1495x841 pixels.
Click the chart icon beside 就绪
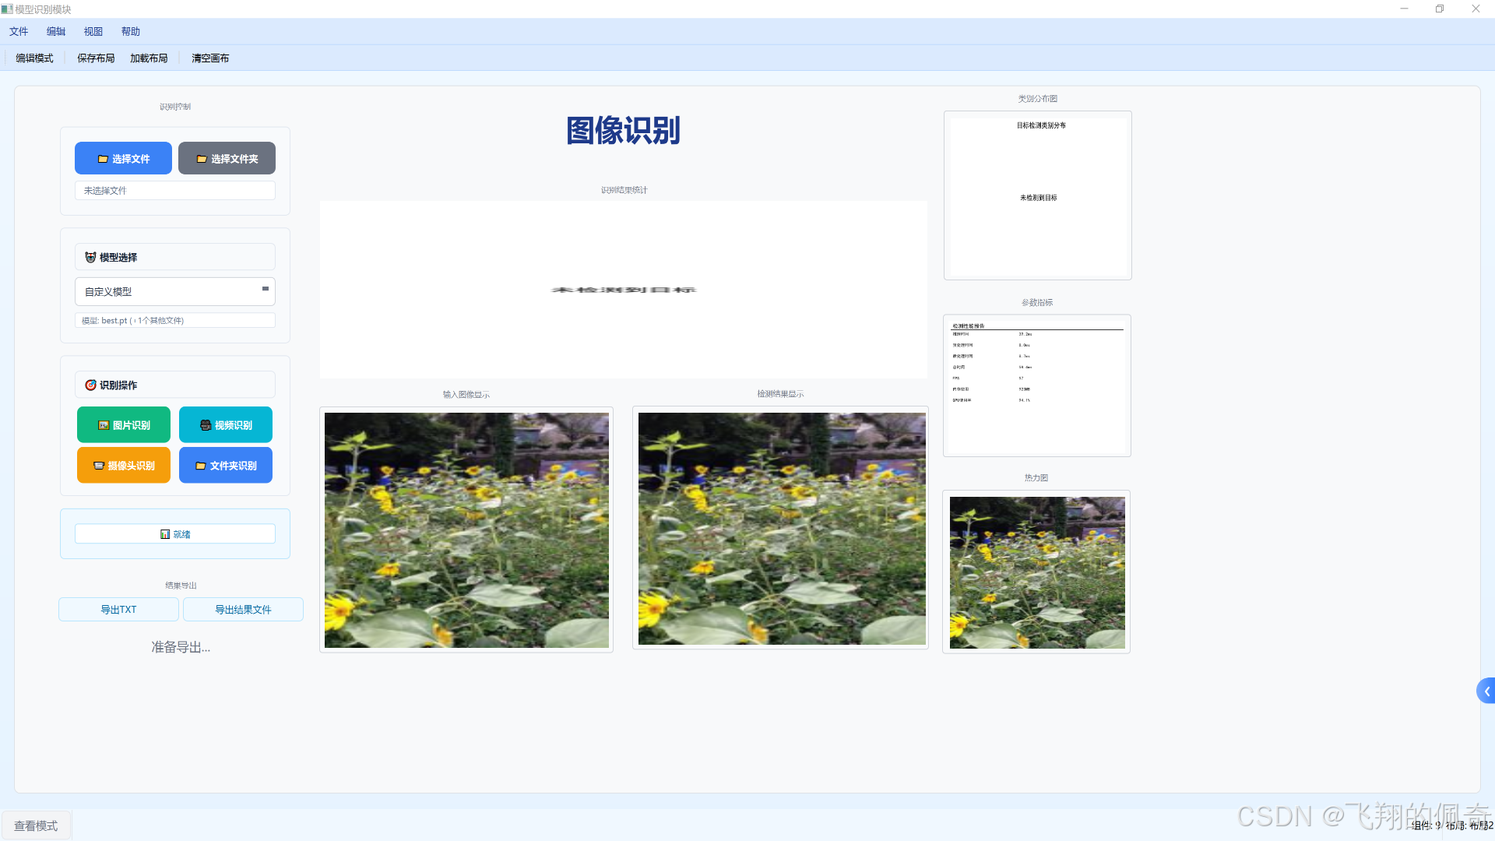pyautogui.click(x=165, y=534)
